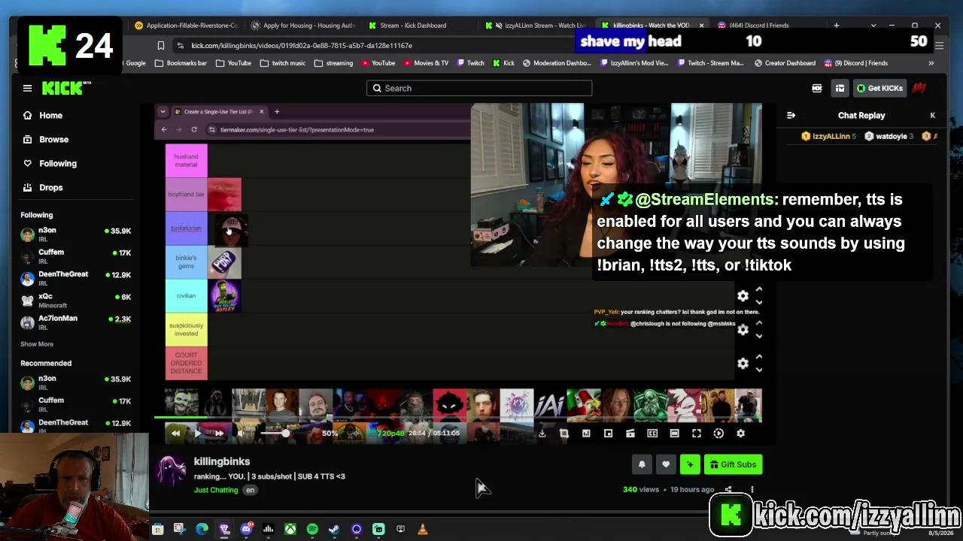963x541 pixels.
Task: Switch to the Discord Friends browser tab
Action: (768, 26)
